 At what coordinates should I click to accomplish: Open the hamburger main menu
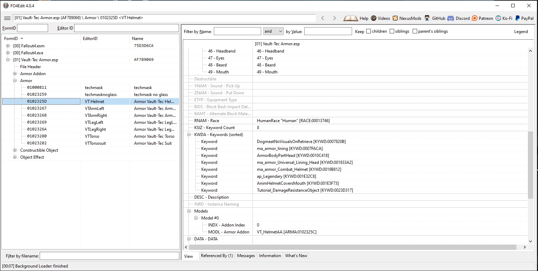7,18
